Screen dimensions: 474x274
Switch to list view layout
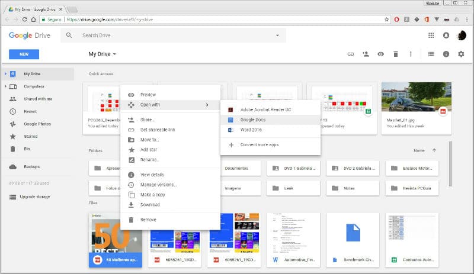pyautogui.click(x=431, y=54)
